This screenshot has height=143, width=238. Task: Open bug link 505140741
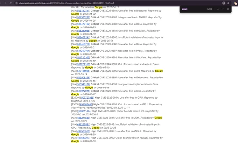click(x=83, y=11)
